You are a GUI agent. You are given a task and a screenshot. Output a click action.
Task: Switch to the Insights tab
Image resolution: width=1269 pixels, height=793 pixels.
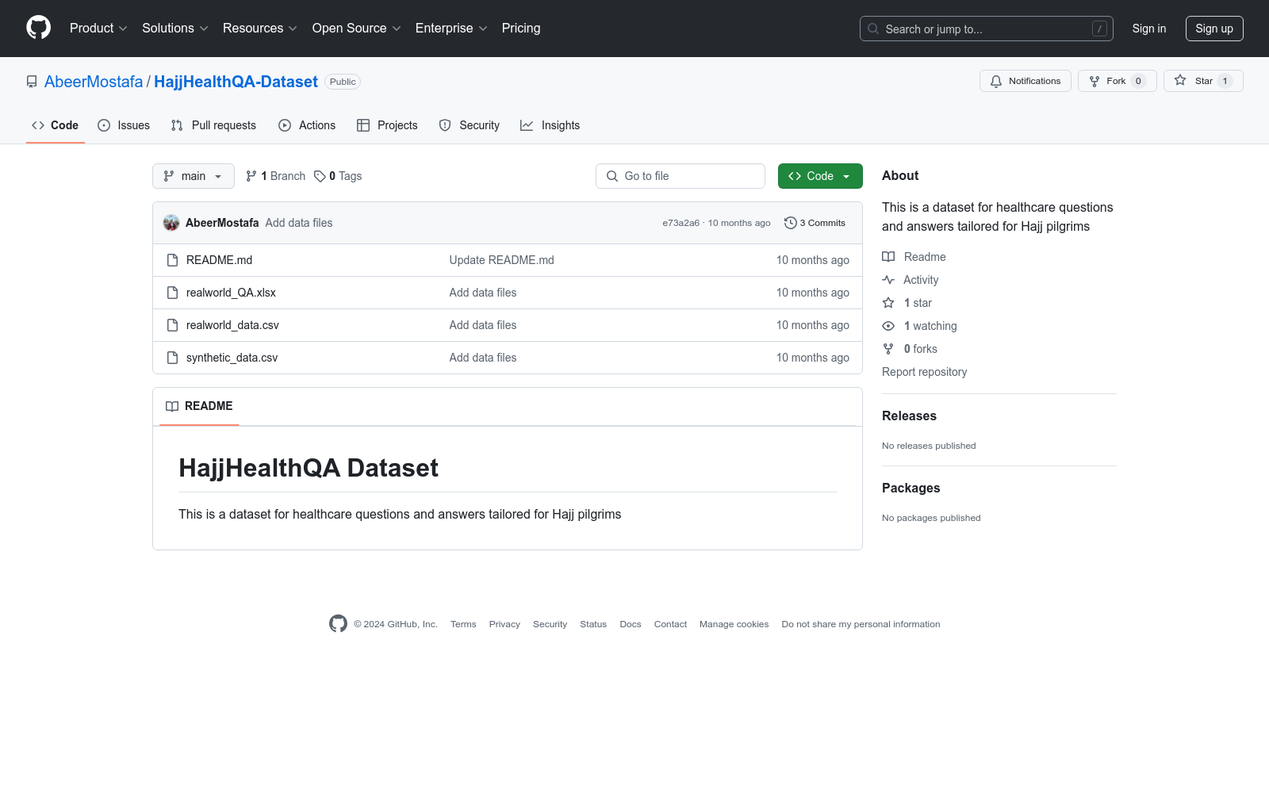(550, 125)
